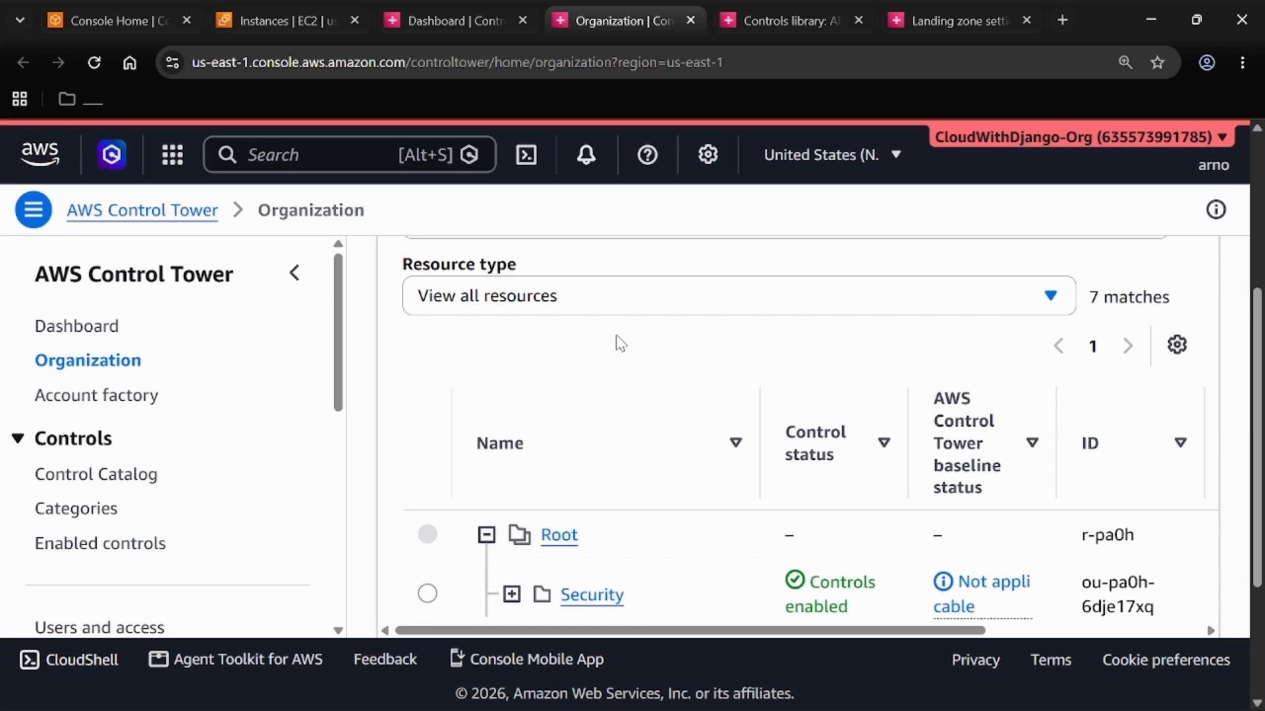Switch to the Console Home tab
Viewport: 1265px width, 711px height.
pyautogui.click(x=119, y=20)
